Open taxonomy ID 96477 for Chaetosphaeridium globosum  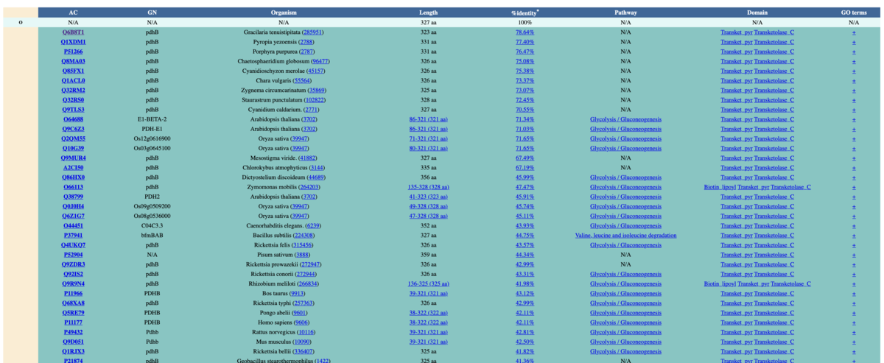tap(320, 61)
